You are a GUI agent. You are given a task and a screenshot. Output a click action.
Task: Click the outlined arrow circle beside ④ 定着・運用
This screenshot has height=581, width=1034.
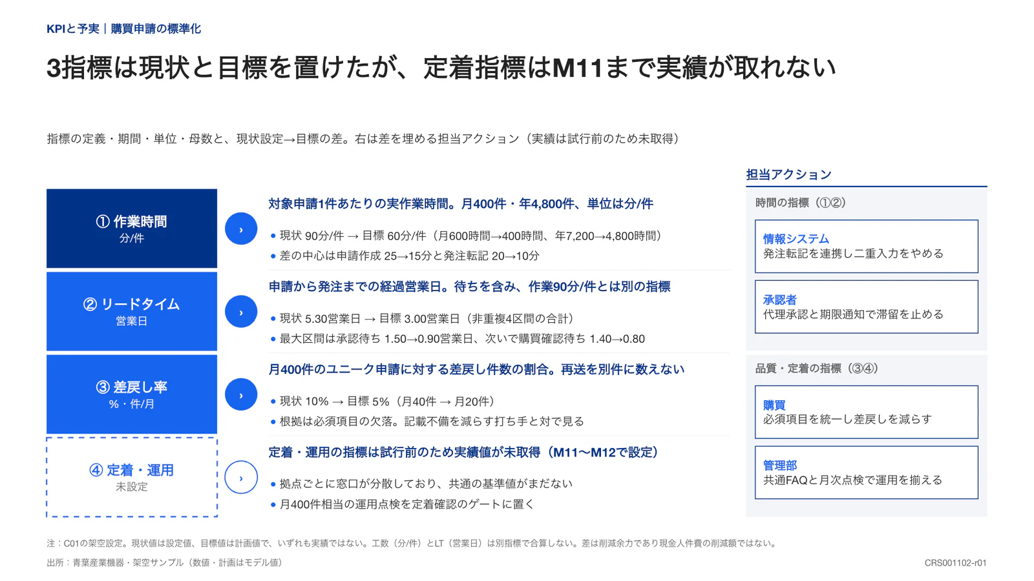241,477
